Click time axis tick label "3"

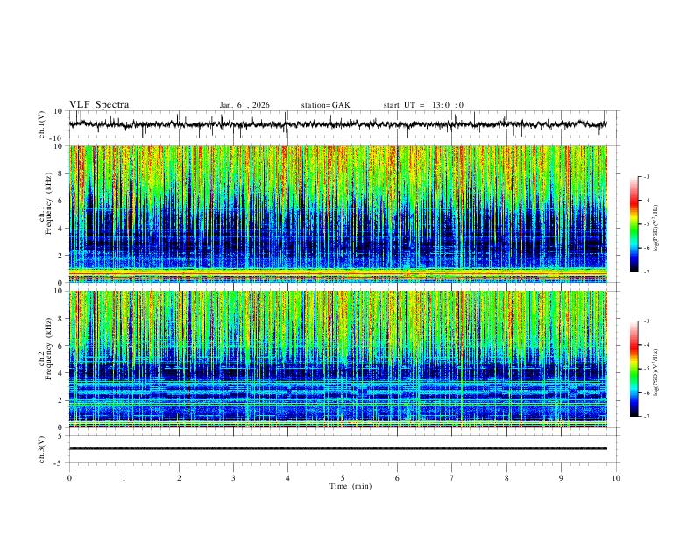tap(233, 478)
